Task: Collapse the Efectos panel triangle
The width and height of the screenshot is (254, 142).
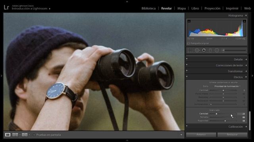Action: [x=246, y=77]
